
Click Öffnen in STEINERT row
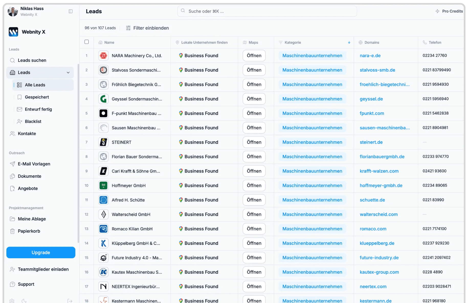254,142
